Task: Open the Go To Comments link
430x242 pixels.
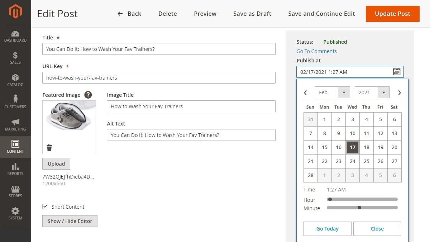Action: pyautogui.click(x=317, y=51)
